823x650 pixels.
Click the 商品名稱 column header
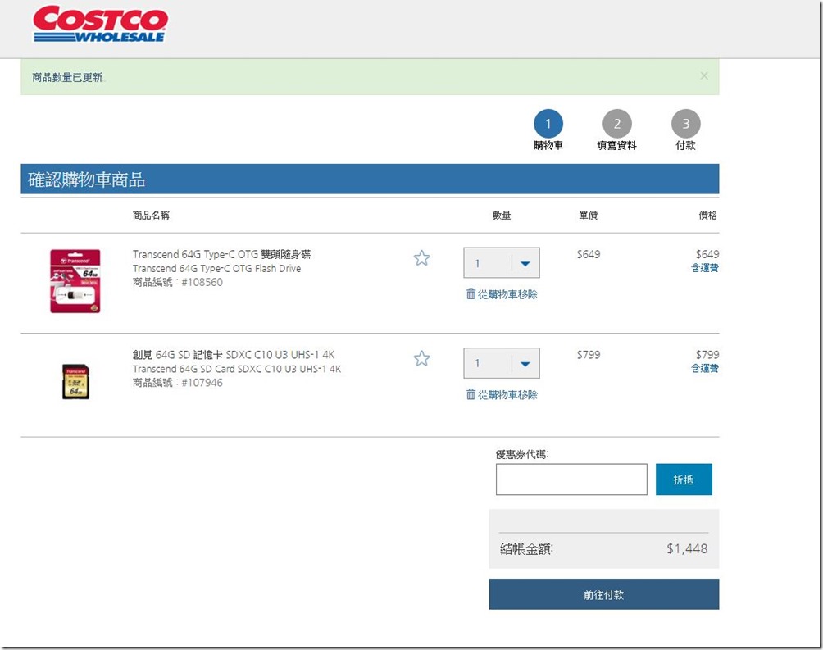point(151,215)
